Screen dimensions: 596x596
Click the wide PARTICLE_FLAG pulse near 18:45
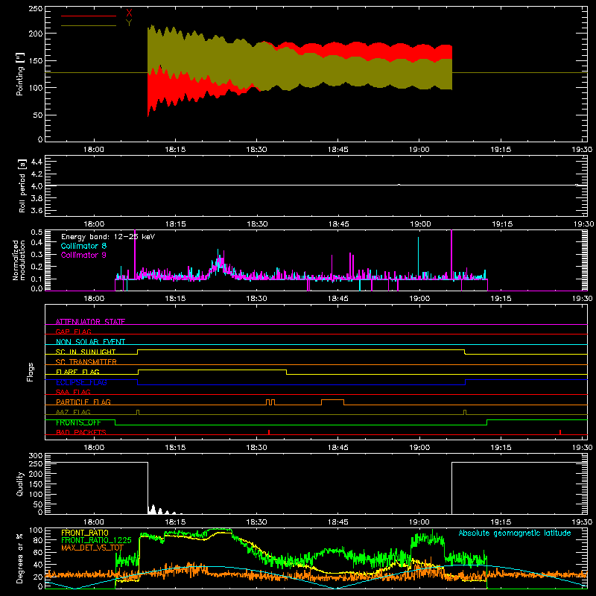tap(332, 402)
